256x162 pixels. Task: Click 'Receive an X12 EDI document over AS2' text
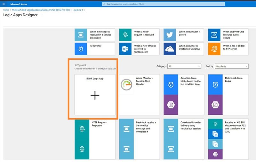point(235,127)
